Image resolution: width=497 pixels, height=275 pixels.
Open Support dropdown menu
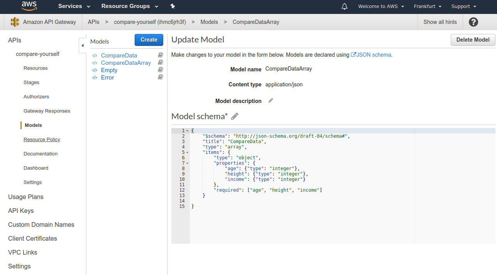tap(464, 7)
